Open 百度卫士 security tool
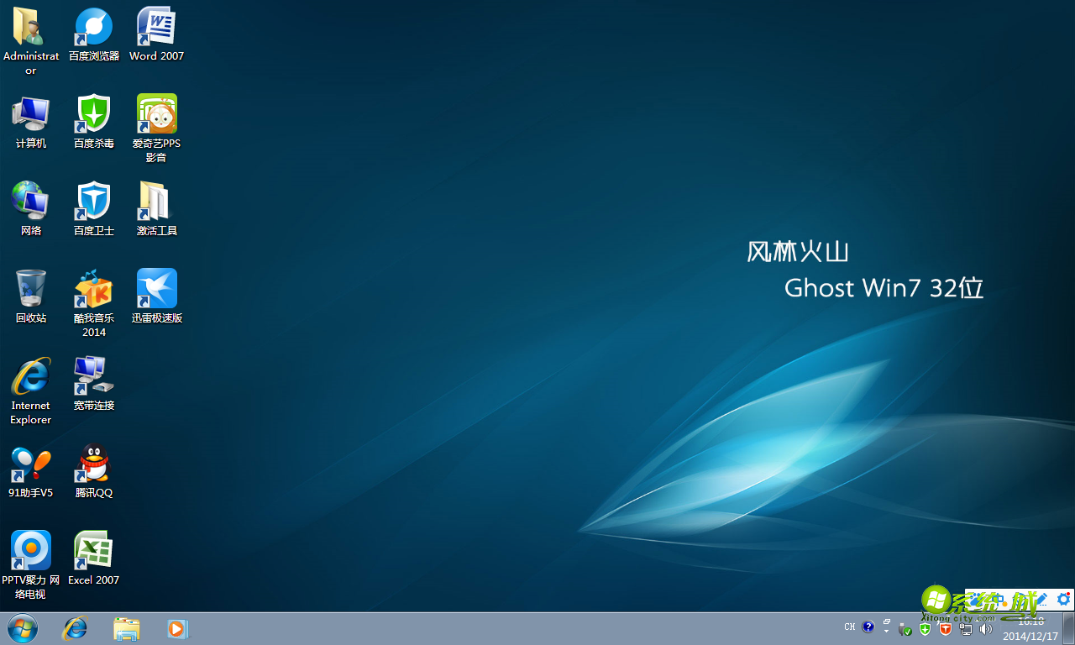 tap(93, 201)
